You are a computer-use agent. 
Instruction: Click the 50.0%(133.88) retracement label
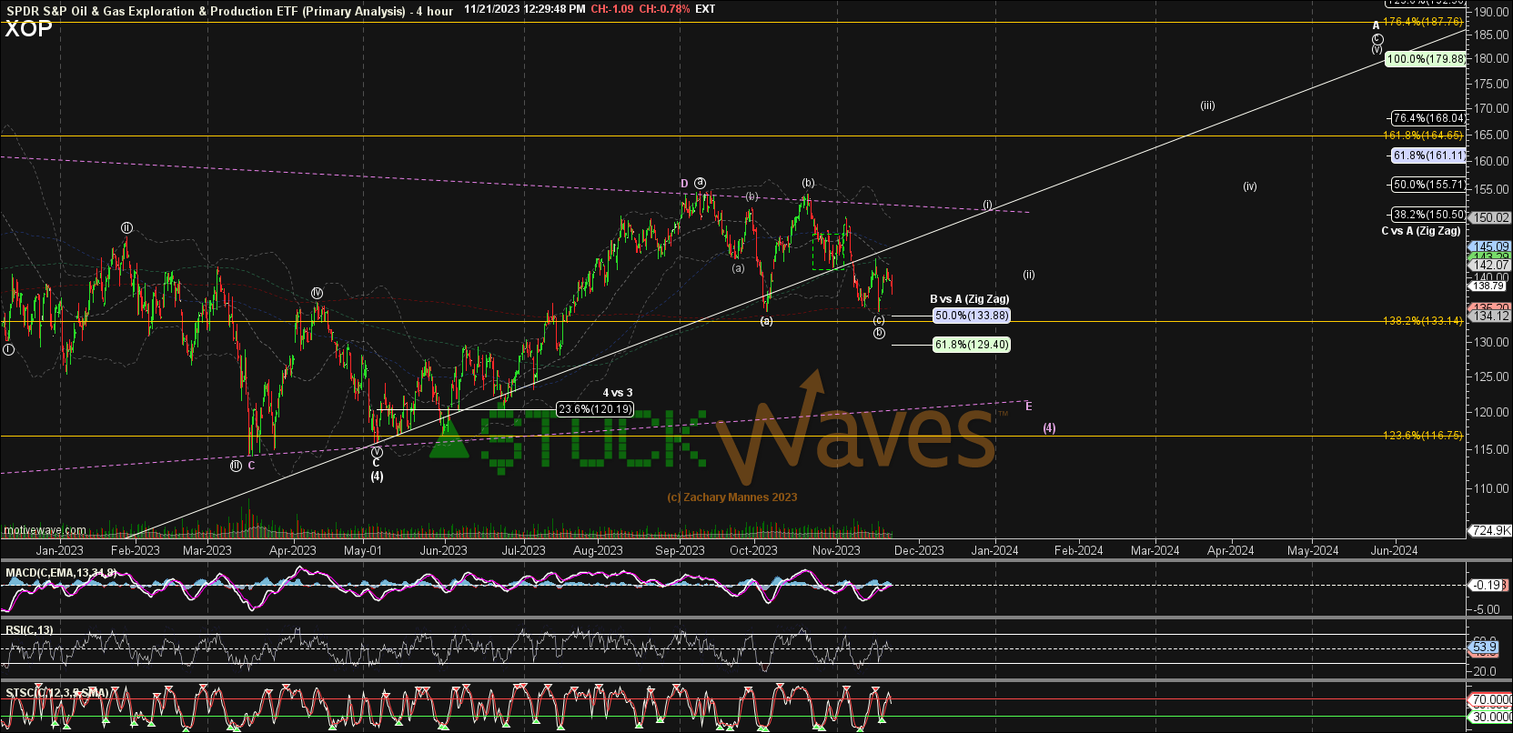[972, 316]
